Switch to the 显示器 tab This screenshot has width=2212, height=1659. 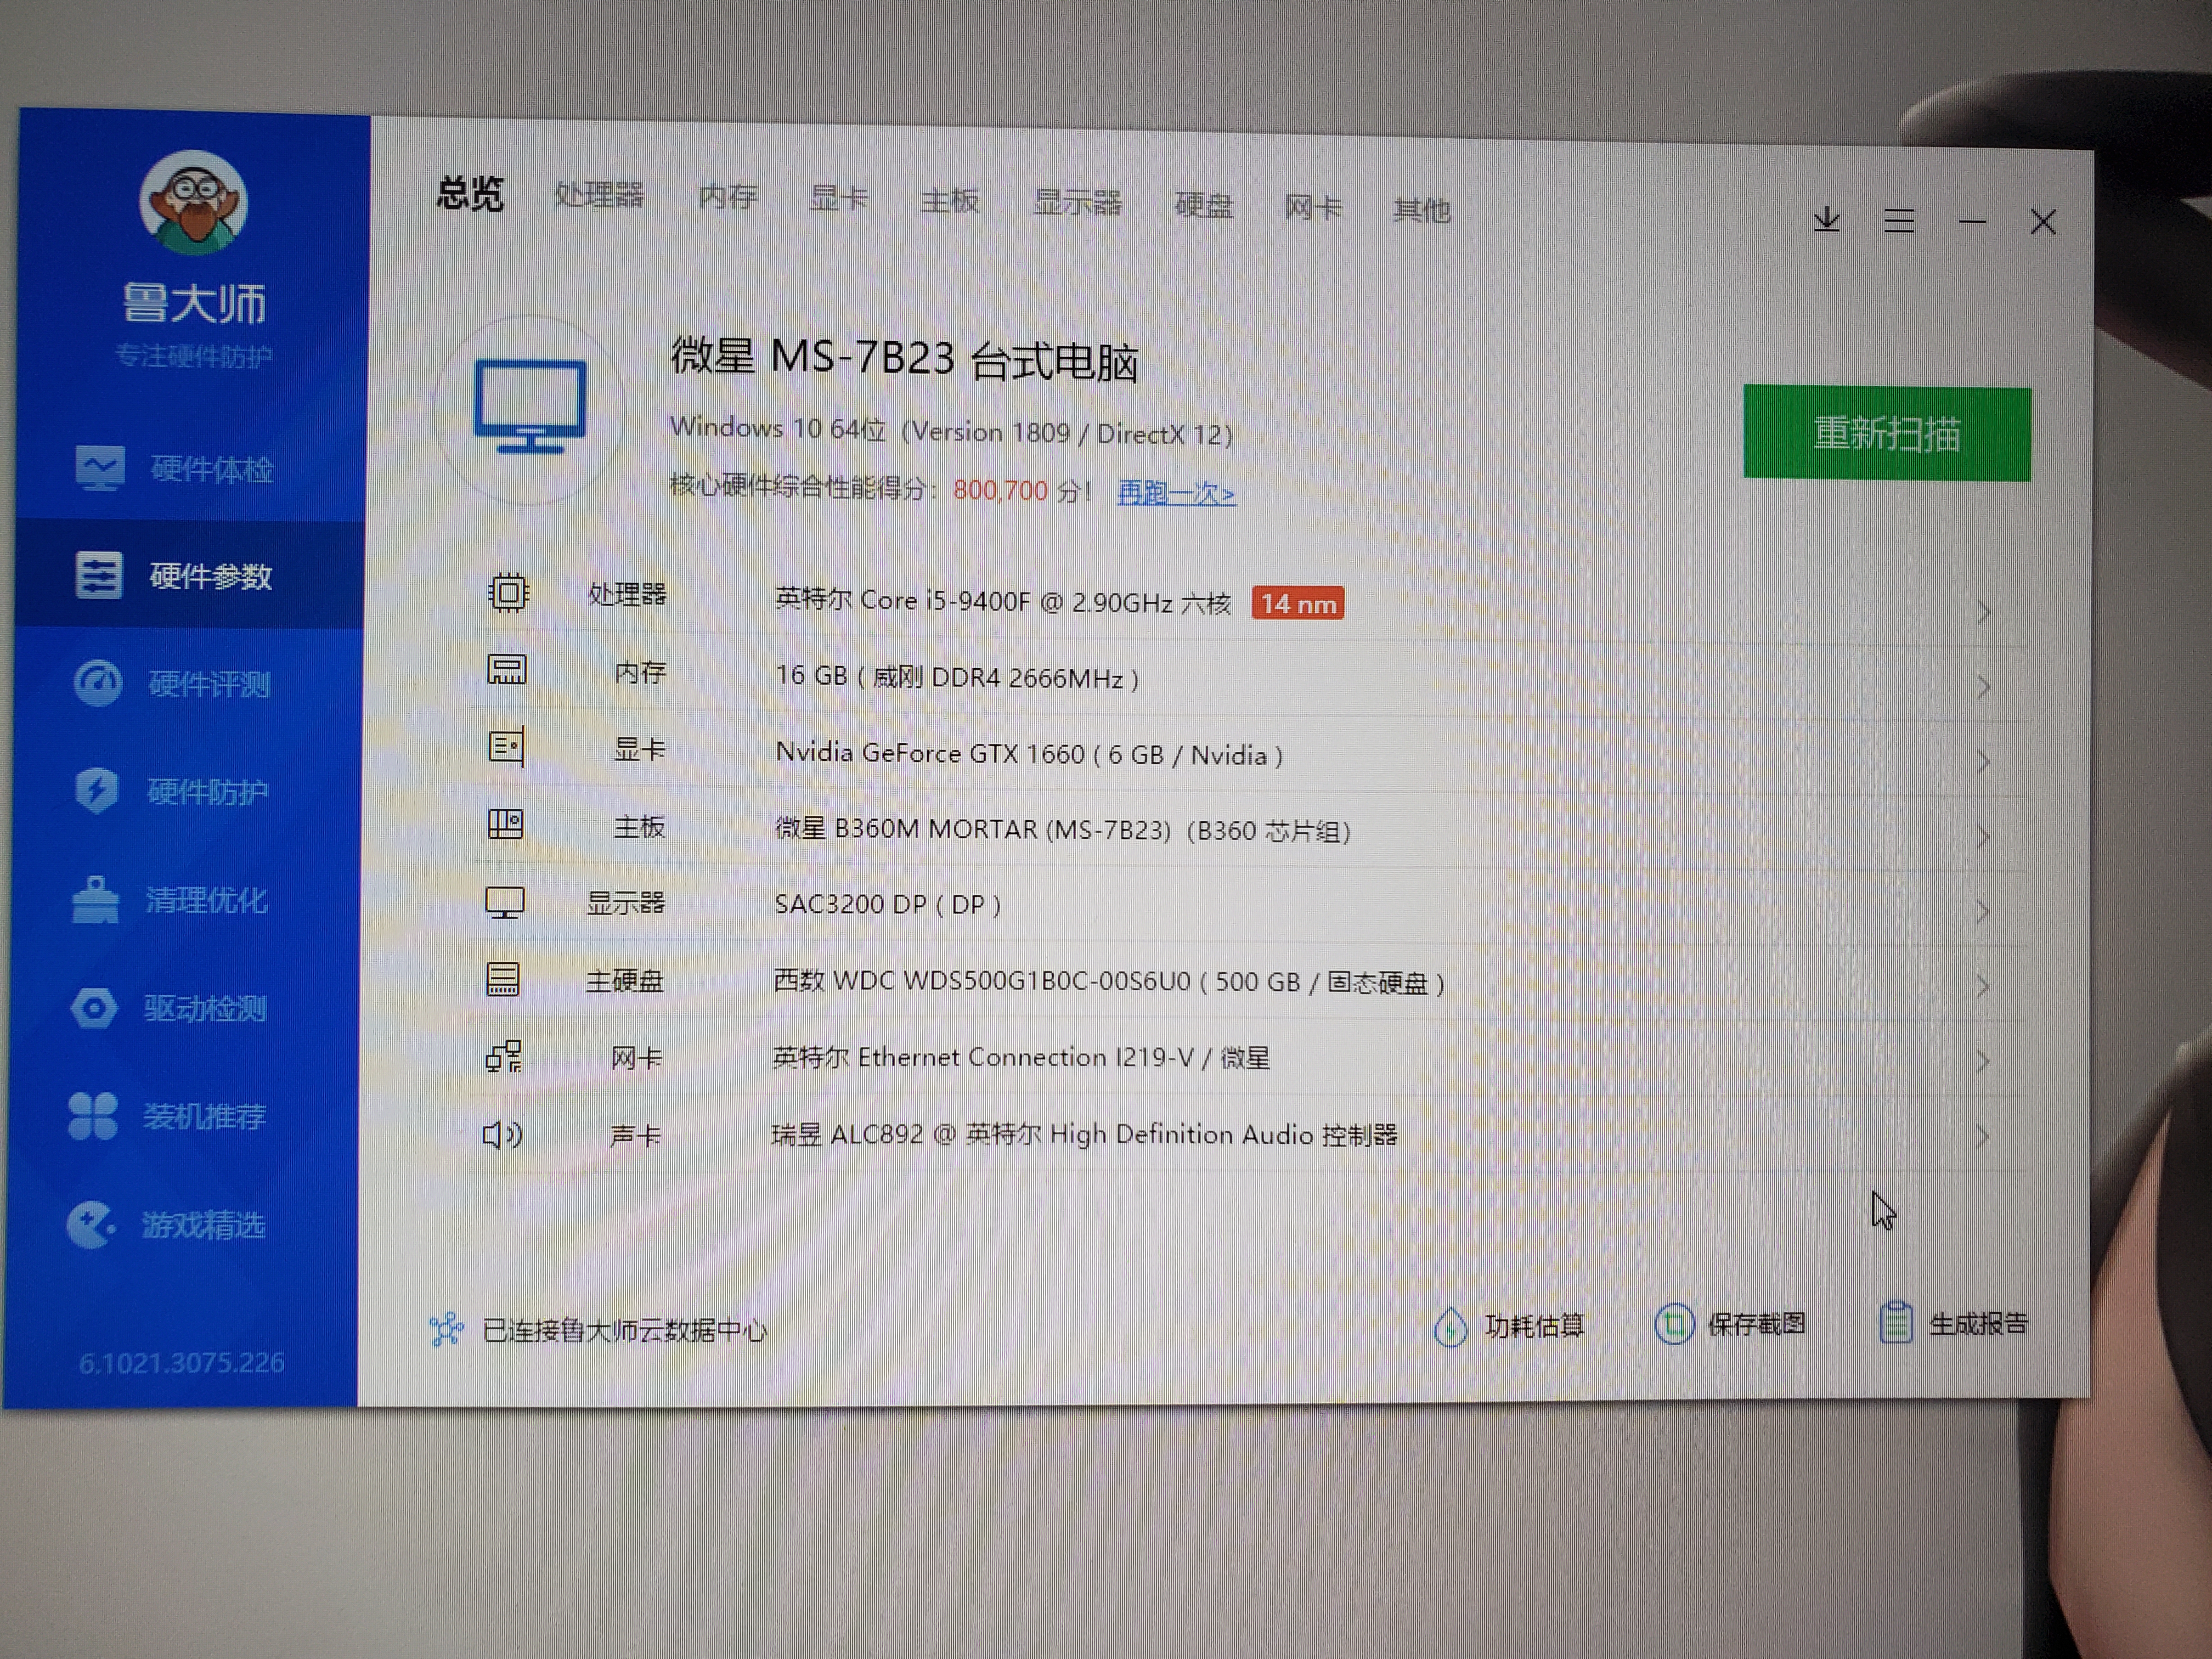(1077, 203)
